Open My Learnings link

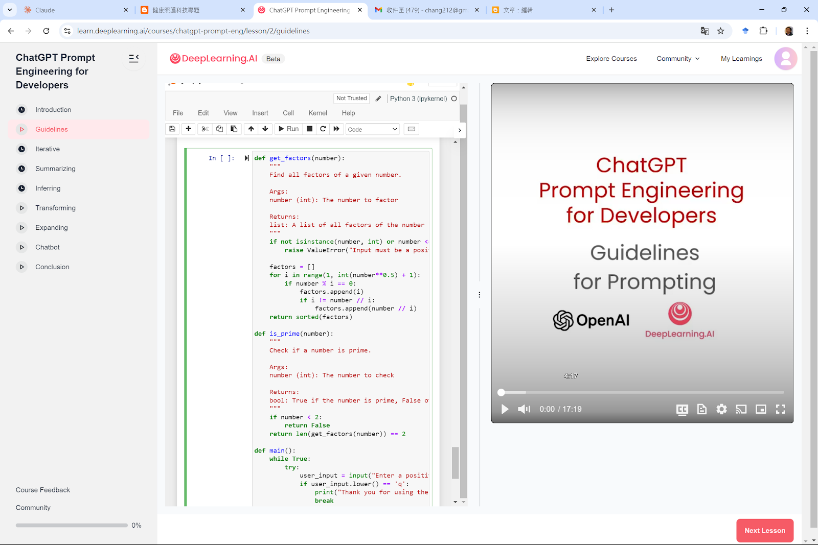pos(741,59)
